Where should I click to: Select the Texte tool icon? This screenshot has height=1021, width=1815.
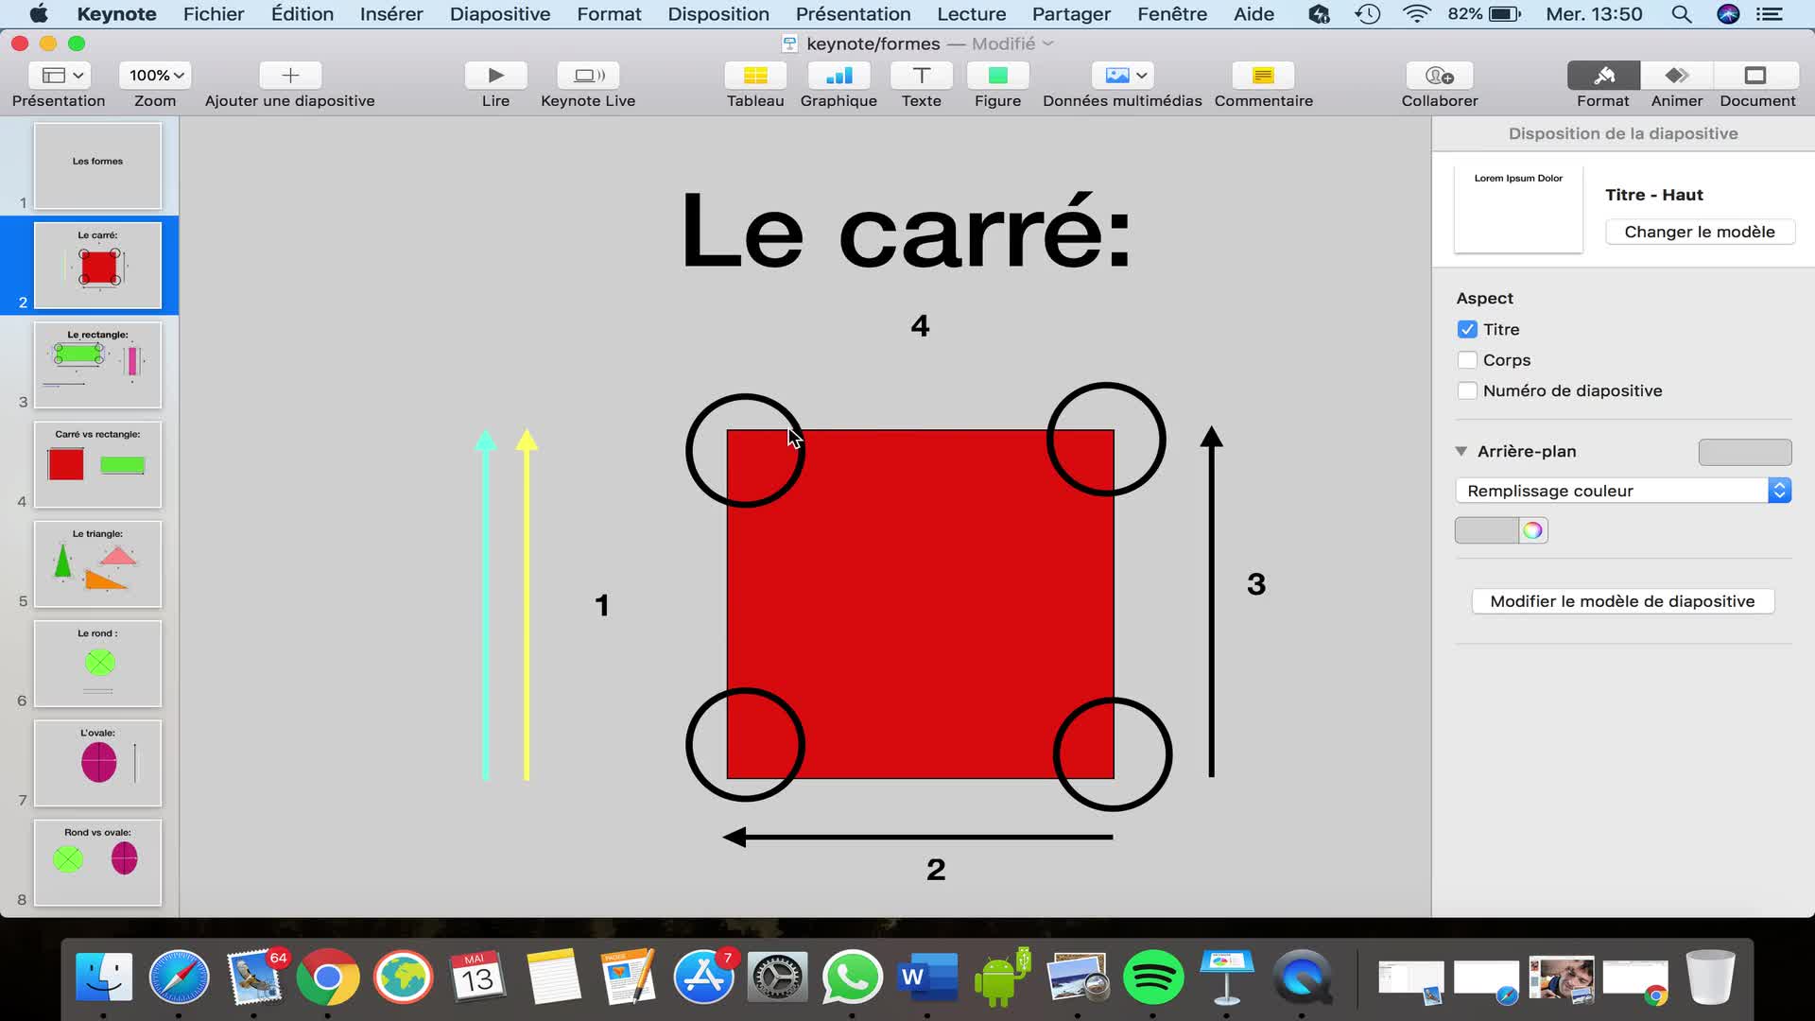point(921,76)
